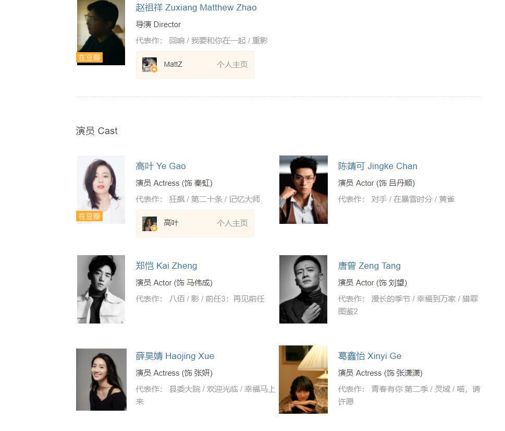Open Ye Gao's portrait photo
This screenshot has width=505, height=431.
[101, 189]
